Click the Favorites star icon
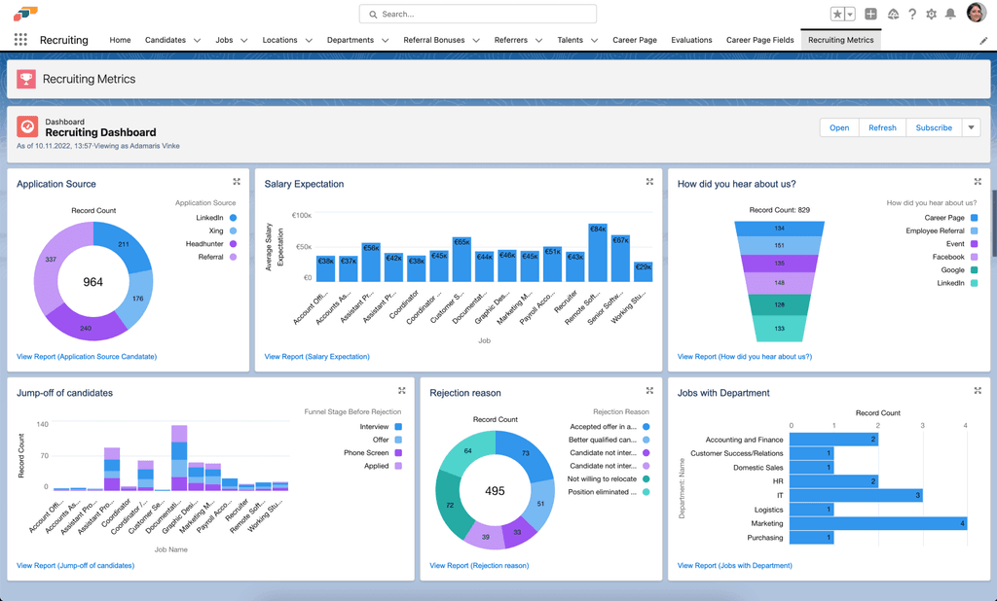997x601 pixels. point(837,14)
